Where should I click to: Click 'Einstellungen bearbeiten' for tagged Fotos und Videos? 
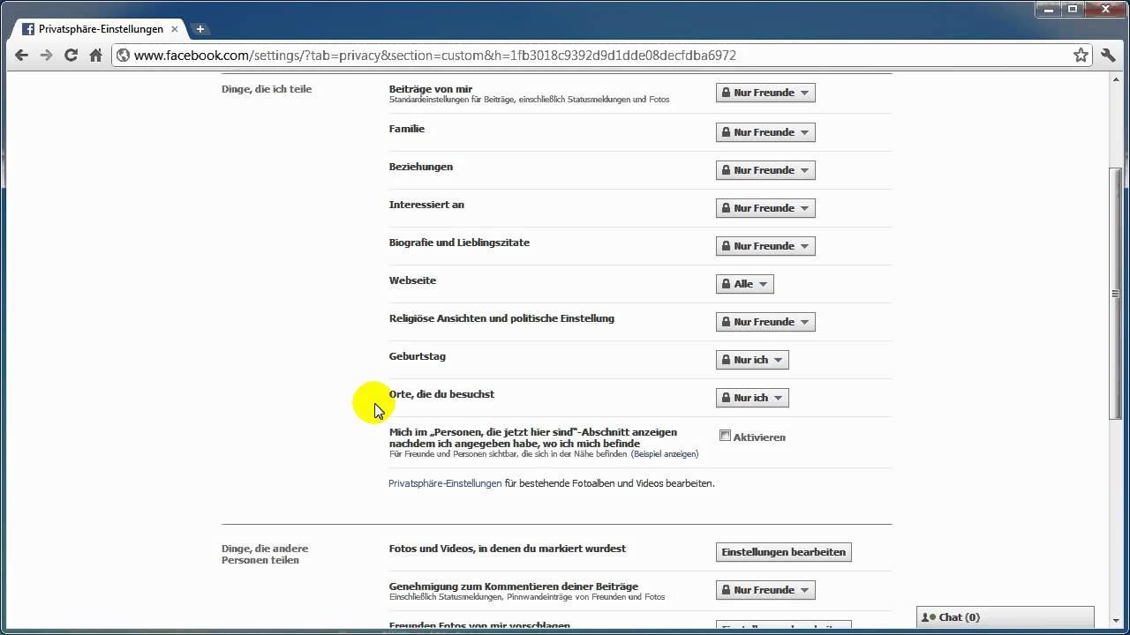[x=784, y=552]
